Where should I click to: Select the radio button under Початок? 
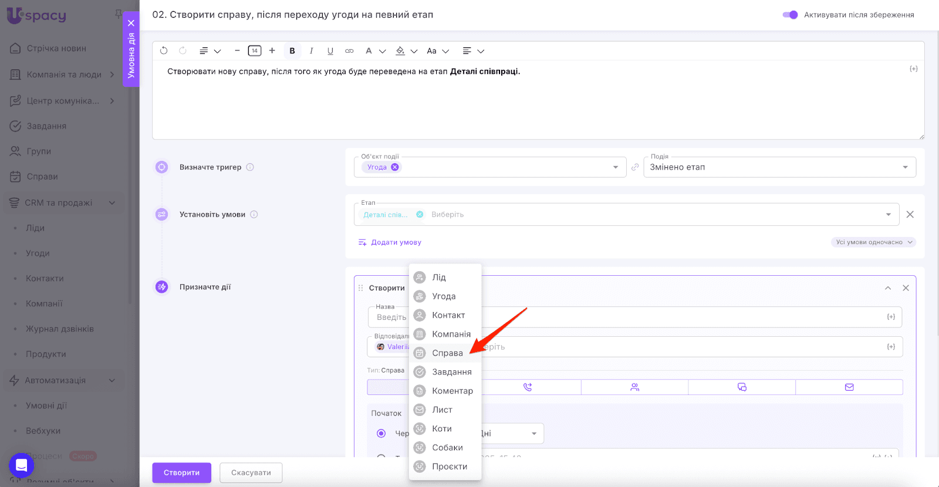click(381, 434)
